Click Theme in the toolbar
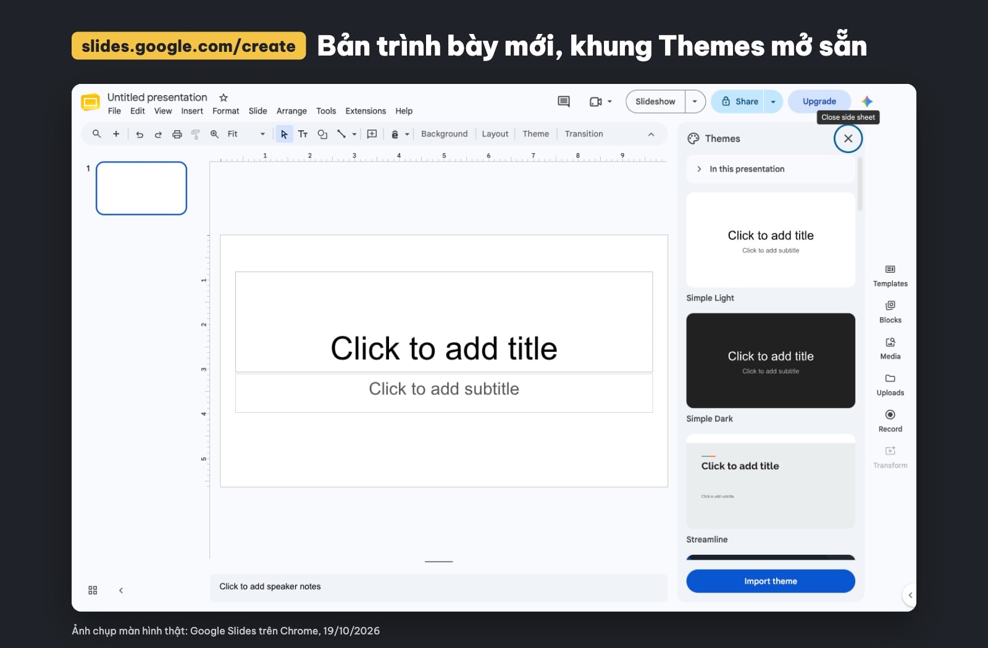 (535, 134)
